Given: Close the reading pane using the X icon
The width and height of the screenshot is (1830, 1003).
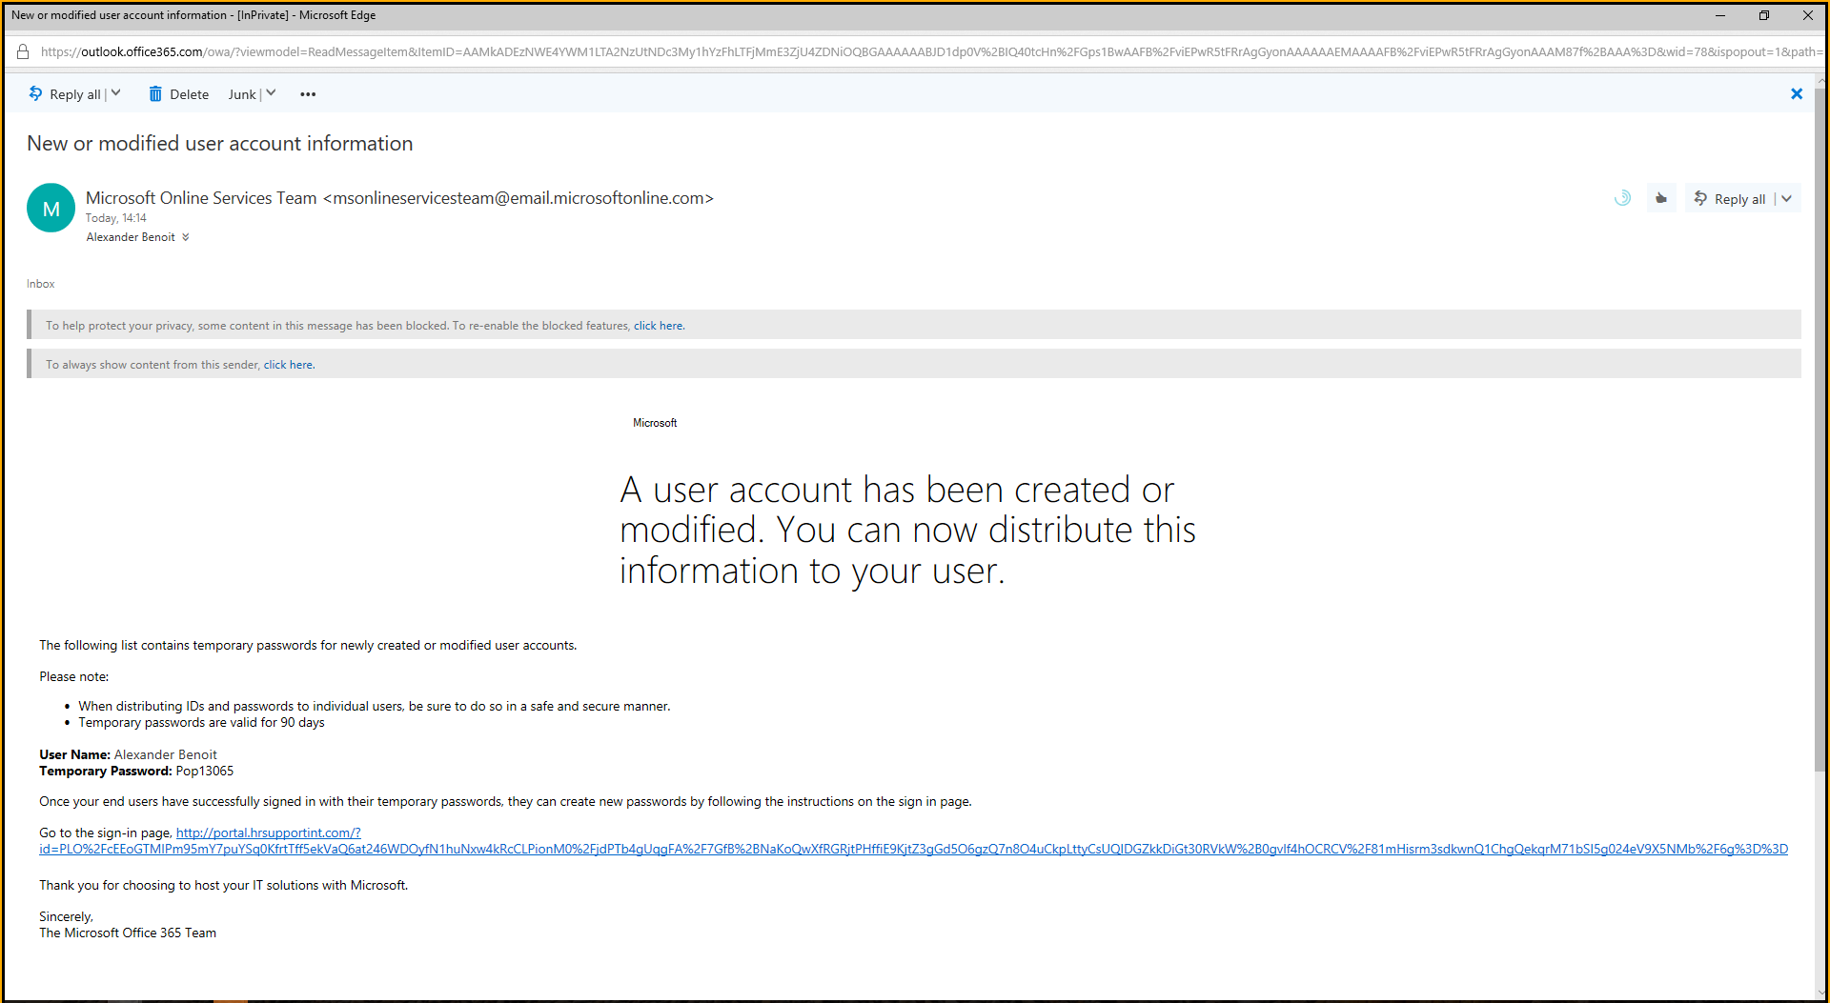Looking at the screenshot, I should (x=1797, y=93).
